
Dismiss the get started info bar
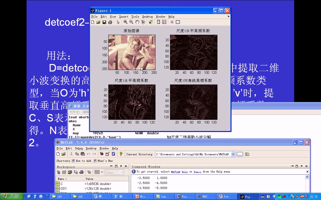[307, 172]
